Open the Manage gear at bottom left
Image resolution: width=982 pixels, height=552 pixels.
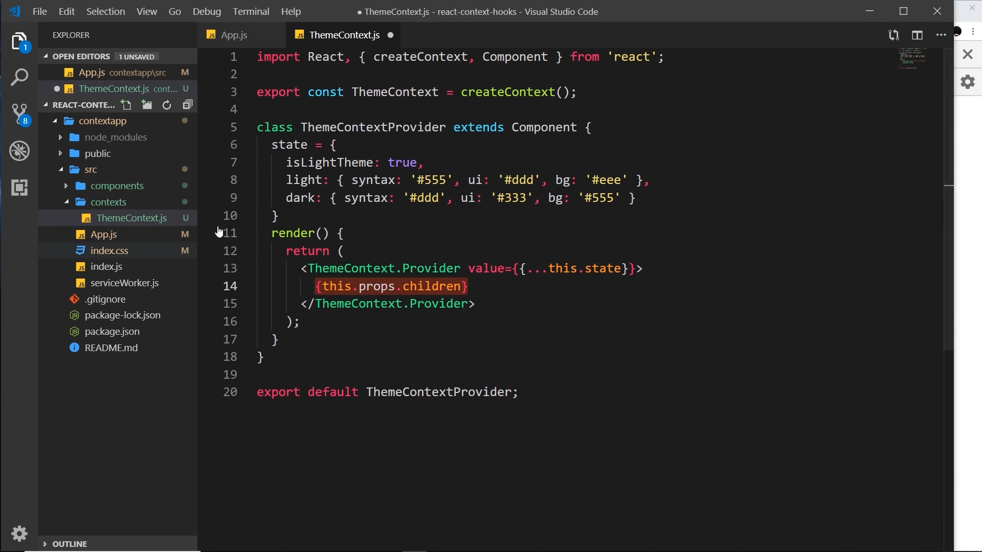pyautogui.click(x=19, y=534)
